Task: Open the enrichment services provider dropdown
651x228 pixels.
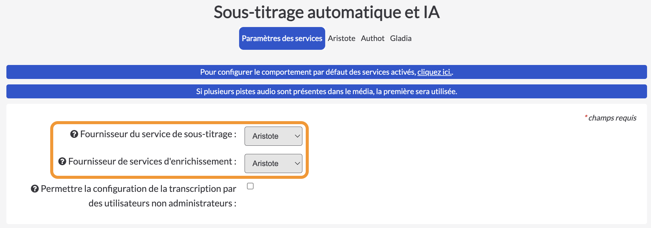Action: 273,163
